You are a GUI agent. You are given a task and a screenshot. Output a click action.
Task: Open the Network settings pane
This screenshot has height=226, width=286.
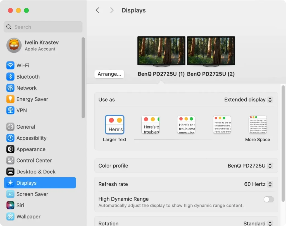point(40,88)
